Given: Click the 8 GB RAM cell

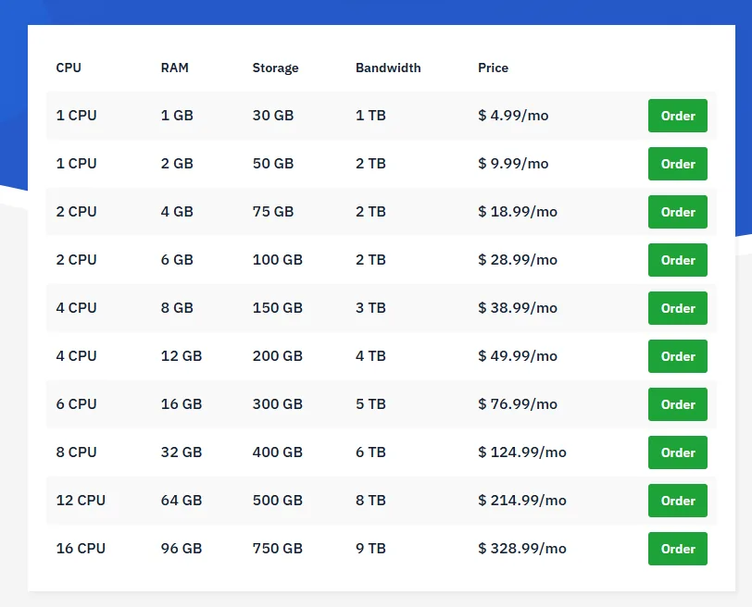Looking at the screenshot, I should pyautogui.click(x=177, y=307).
